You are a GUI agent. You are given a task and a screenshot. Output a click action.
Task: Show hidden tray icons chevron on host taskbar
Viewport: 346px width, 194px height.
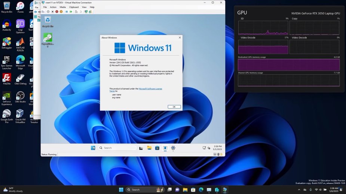(x=299, y=190)
